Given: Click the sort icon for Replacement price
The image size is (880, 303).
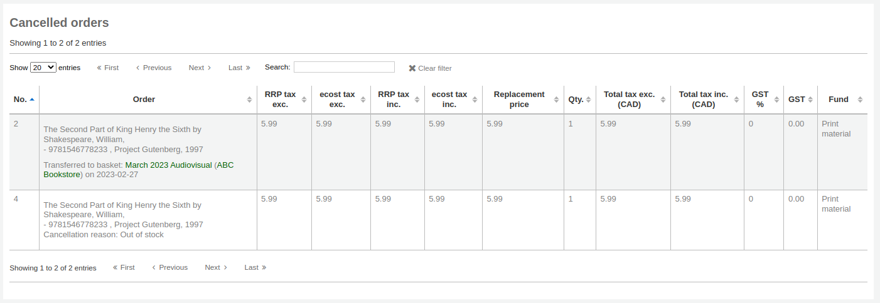Looking at the screenshot, I should [x=556, y=100].
